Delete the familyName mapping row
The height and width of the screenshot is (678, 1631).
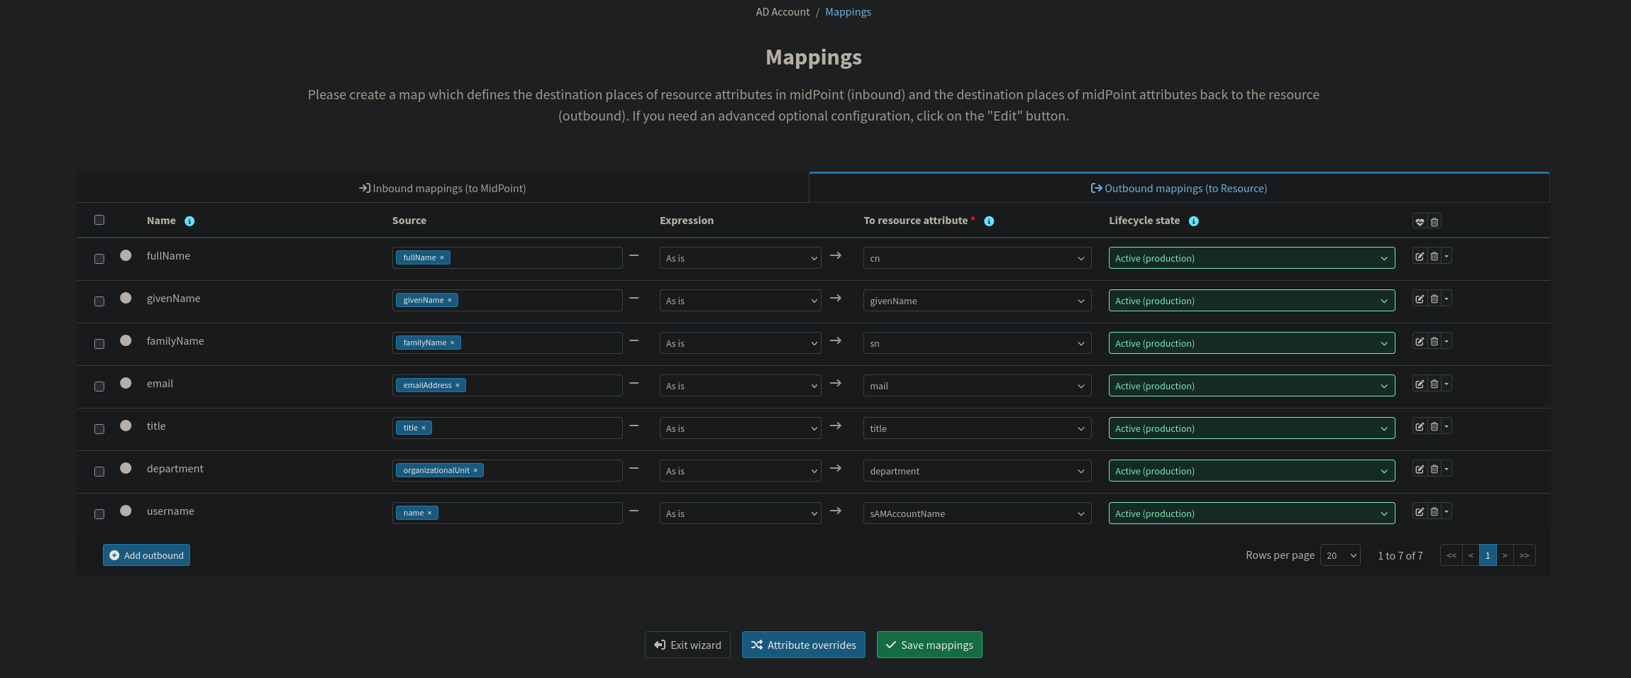point(1434,342)
